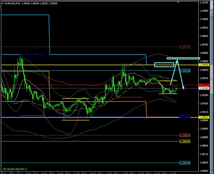This screenshot has width=214, height=174.
Task: Select the red 1.08904 level label
Action: 185,135
